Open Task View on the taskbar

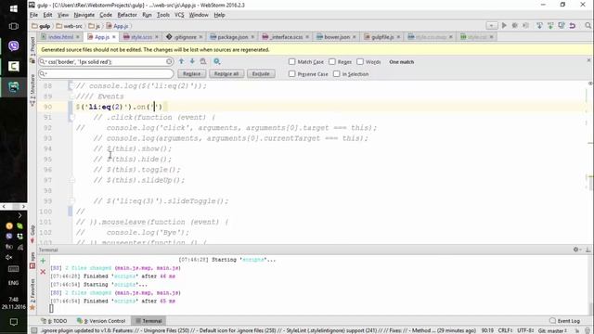coord(14,26)
